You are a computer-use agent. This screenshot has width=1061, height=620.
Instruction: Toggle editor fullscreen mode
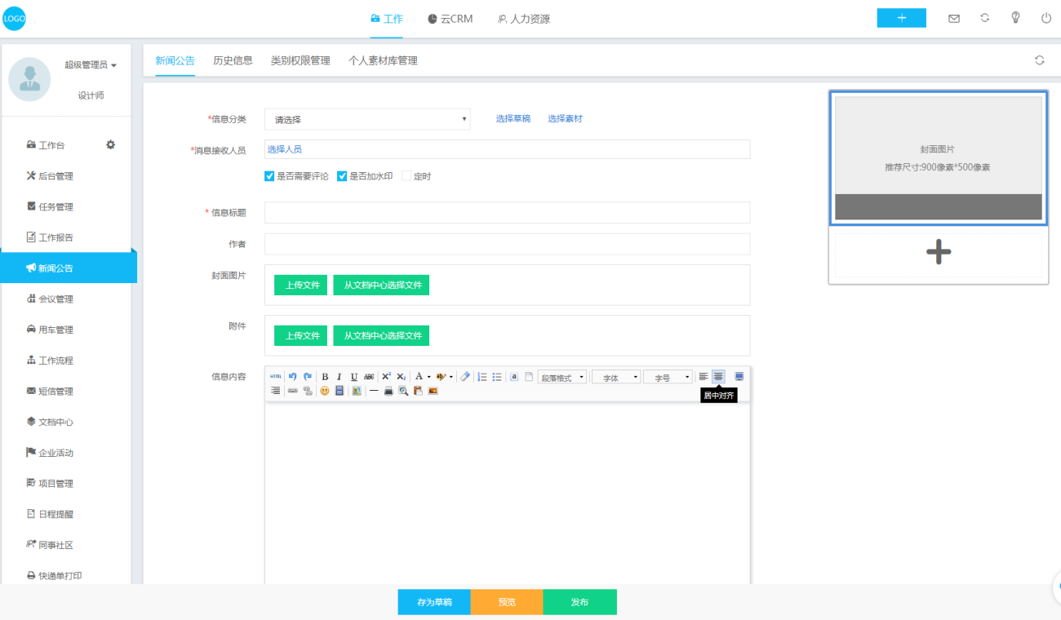point(739,377)
